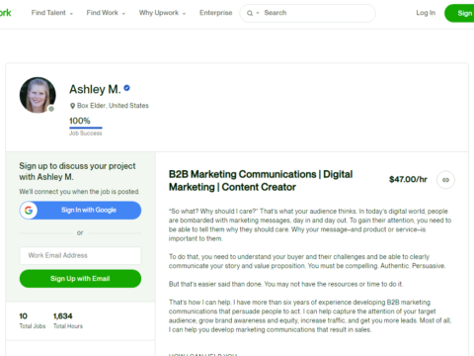Expand the Find Work menu
This screenshot has width=474, height=356.
pyautogui.click(x=106, y=13)
